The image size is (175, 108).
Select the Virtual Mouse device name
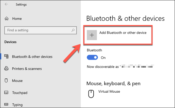(109, 92)
